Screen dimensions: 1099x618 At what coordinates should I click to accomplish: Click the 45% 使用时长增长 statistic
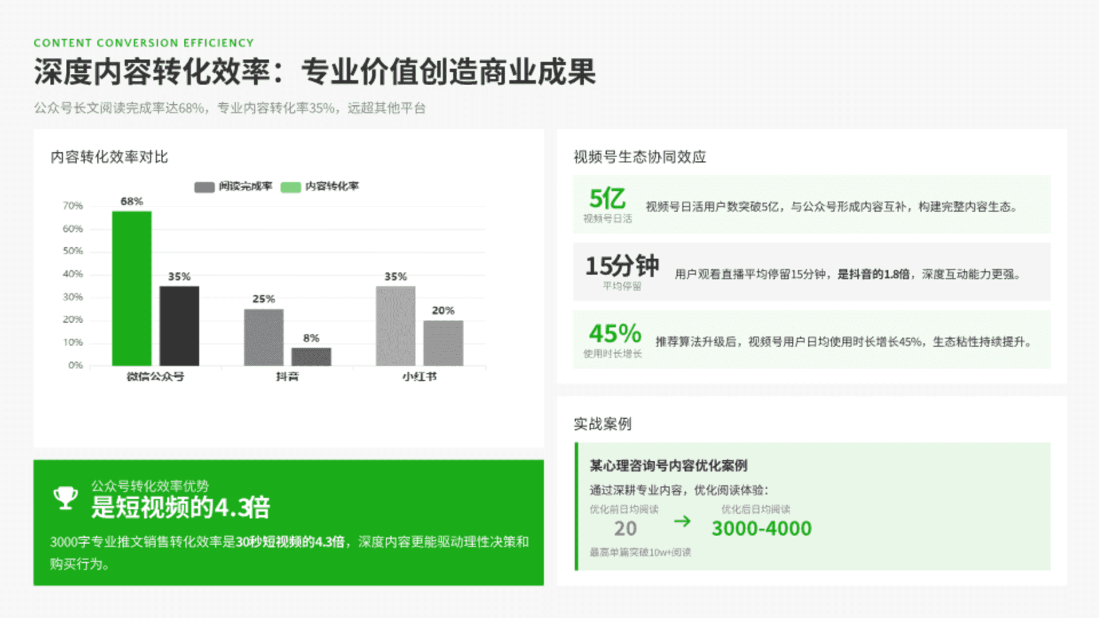(x=615, y=334)
